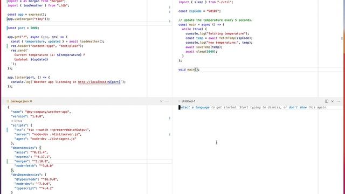The width and height of the screenshot is (345, 194).
Task: Switch to the package.json editor tab
Action: click(19, 101)
